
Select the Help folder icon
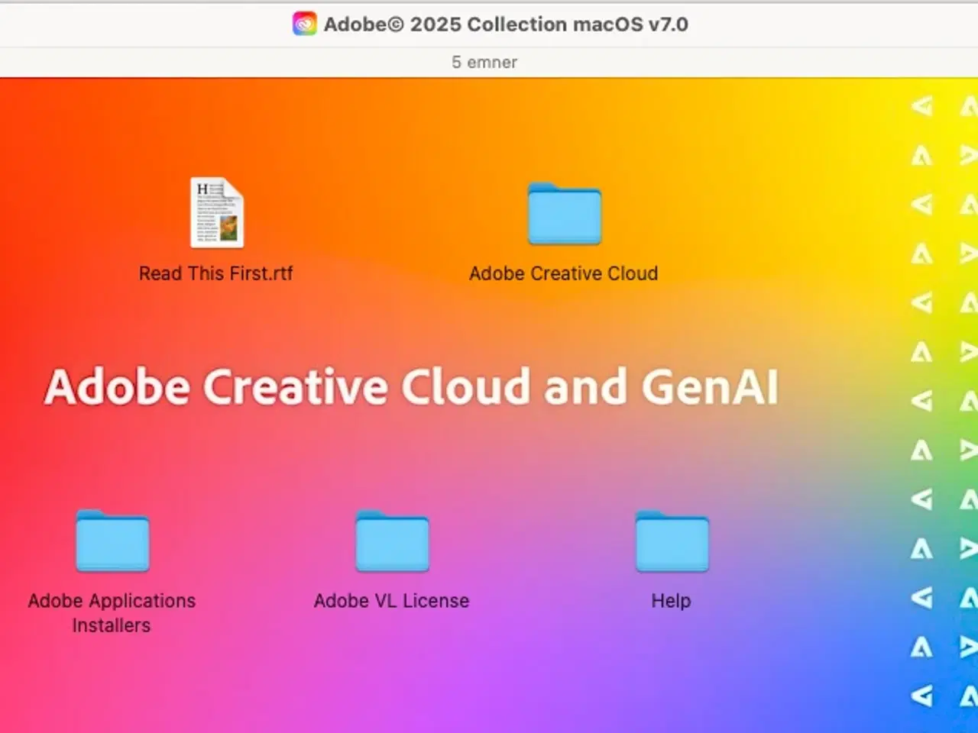tap(672, 541)
